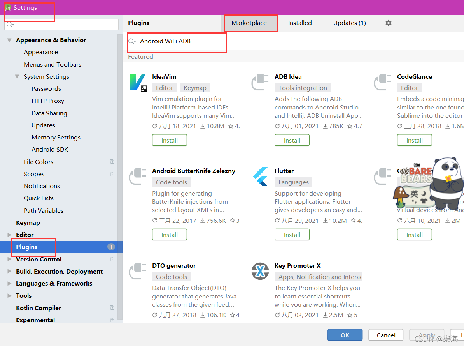Click the settings search input field

[x=61, y=25]
